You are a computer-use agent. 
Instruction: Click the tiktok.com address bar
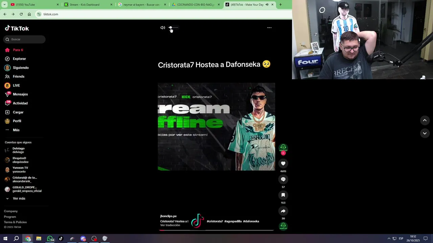162,14
